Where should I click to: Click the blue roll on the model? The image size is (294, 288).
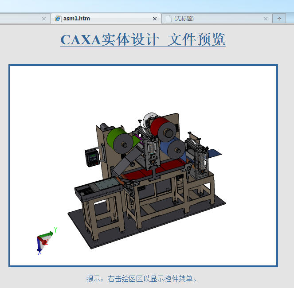tap(172, 149)
